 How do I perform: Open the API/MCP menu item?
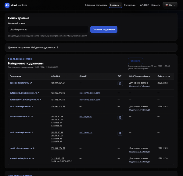point(144,5)
